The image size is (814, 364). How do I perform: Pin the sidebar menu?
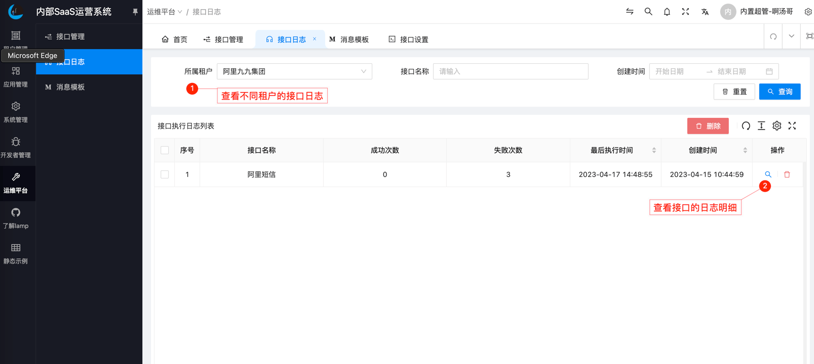click(135, 12)
